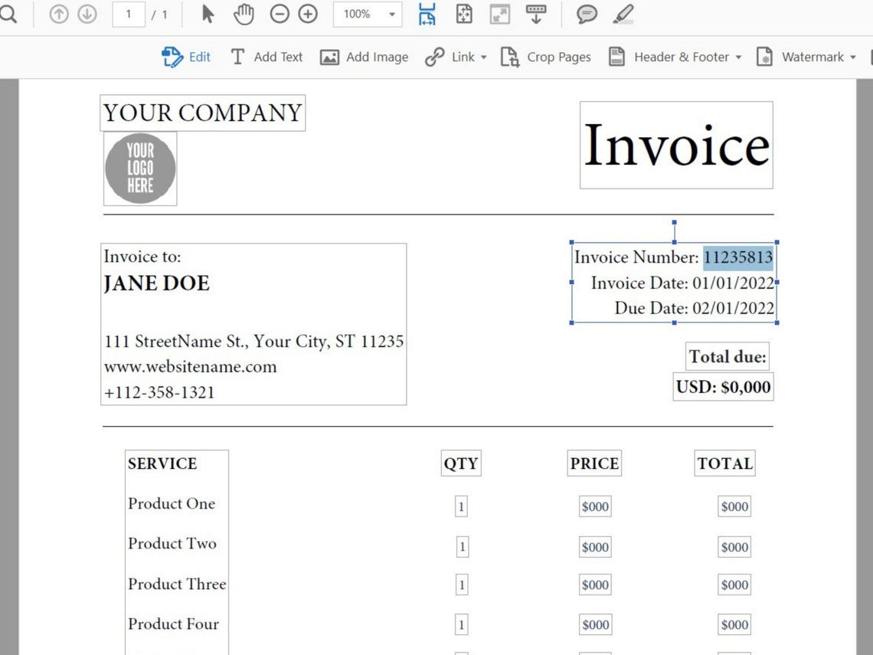Switch to Edit mode
Viewport: 873px width, 655px height.
point(186,57)
